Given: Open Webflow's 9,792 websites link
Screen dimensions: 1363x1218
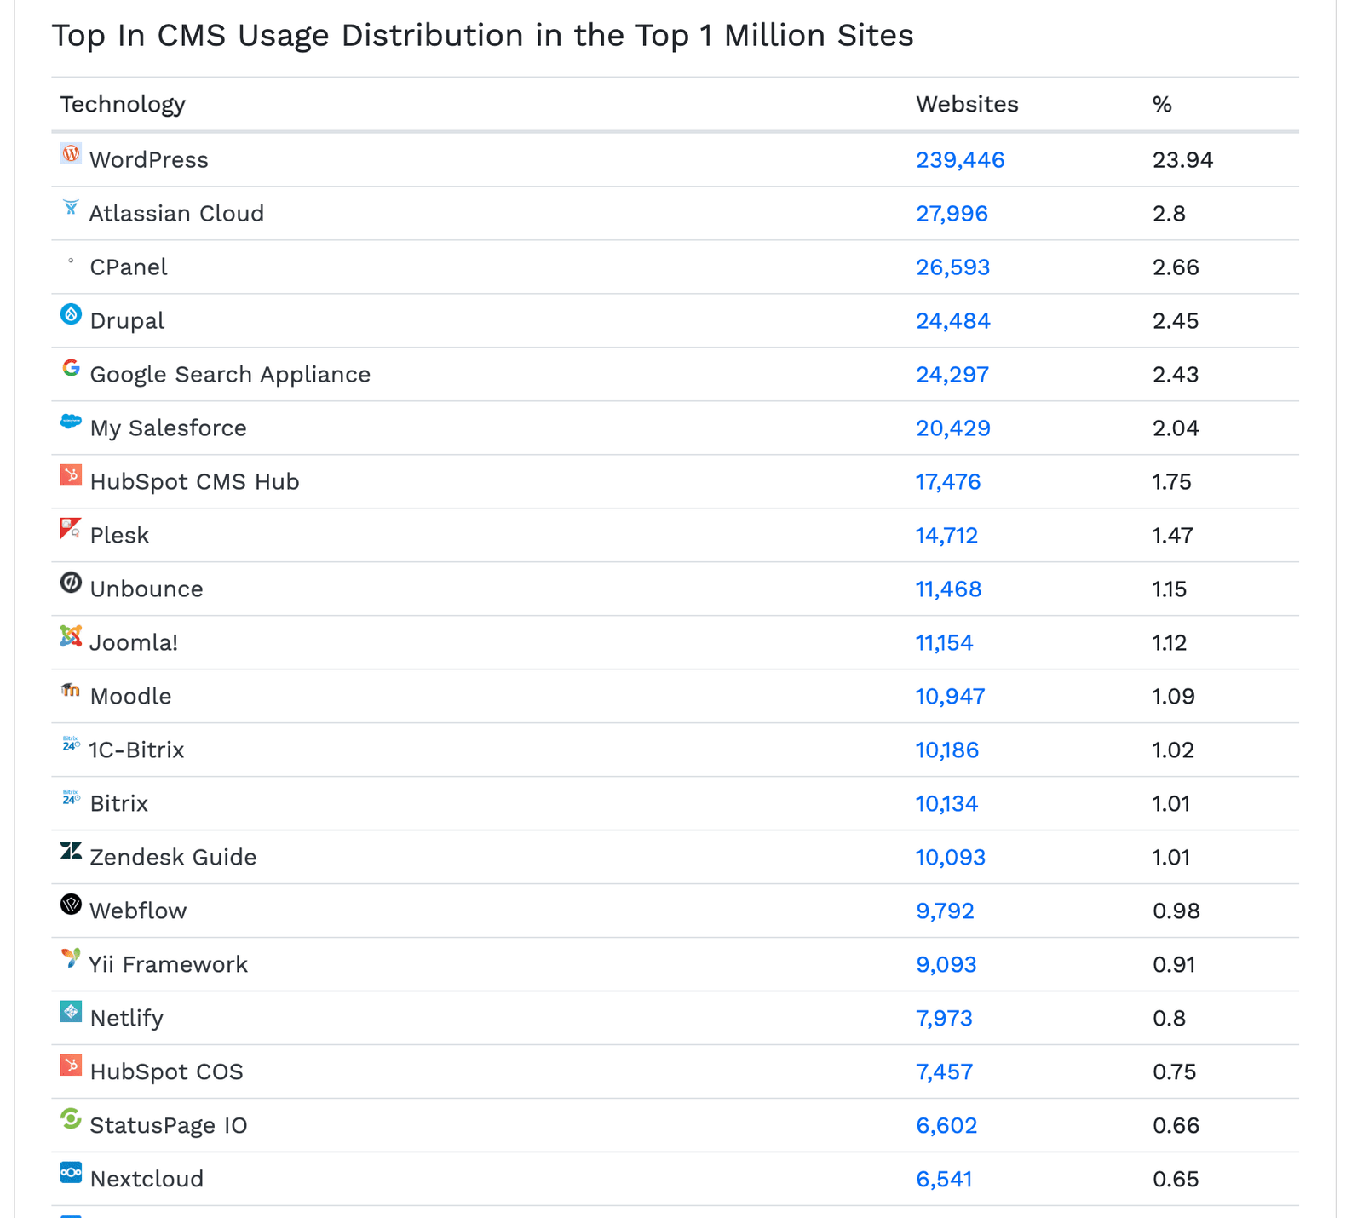Looking at the screenshot, I should pyautogui.click(x=945, y=911).
